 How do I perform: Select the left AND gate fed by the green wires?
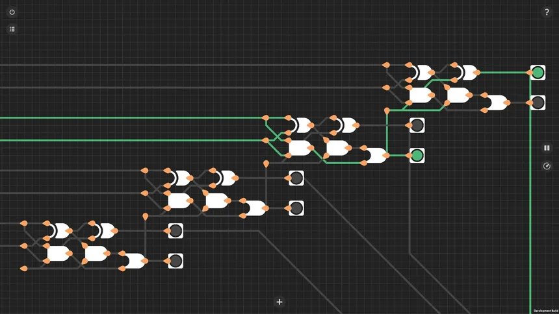coord(300,148)
